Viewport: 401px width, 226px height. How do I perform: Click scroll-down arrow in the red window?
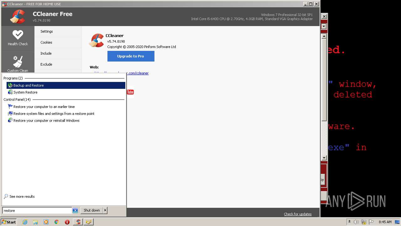[x=324, y=158]
